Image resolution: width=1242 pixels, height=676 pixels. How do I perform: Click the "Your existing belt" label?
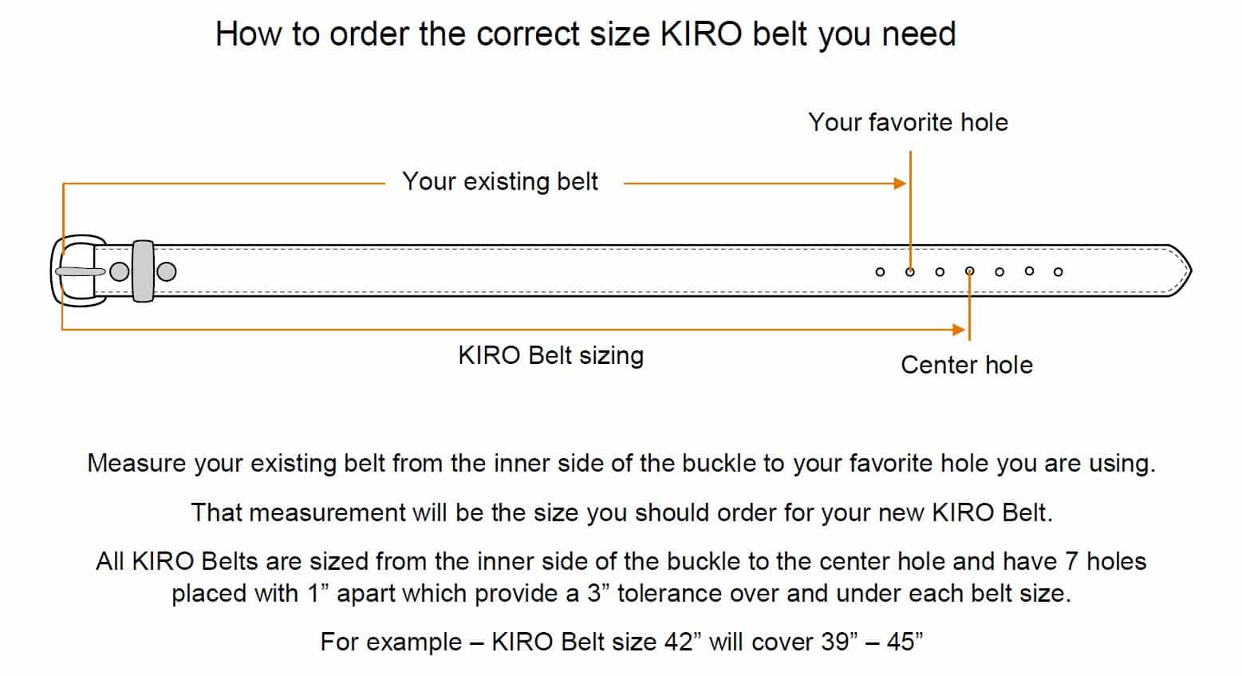(x=500, y=182)
